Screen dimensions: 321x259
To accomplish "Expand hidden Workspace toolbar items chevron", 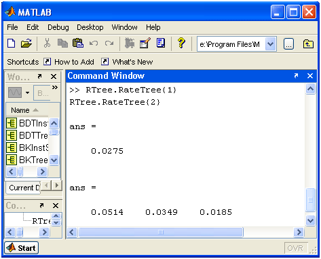I will point(55,87).
